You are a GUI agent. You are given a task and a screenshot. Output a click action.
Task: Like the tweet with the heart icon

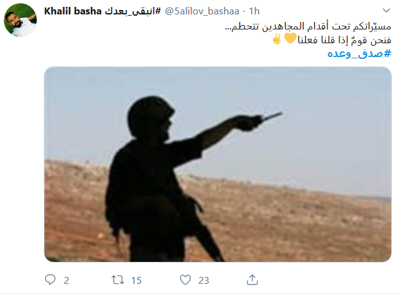point(185,279)
